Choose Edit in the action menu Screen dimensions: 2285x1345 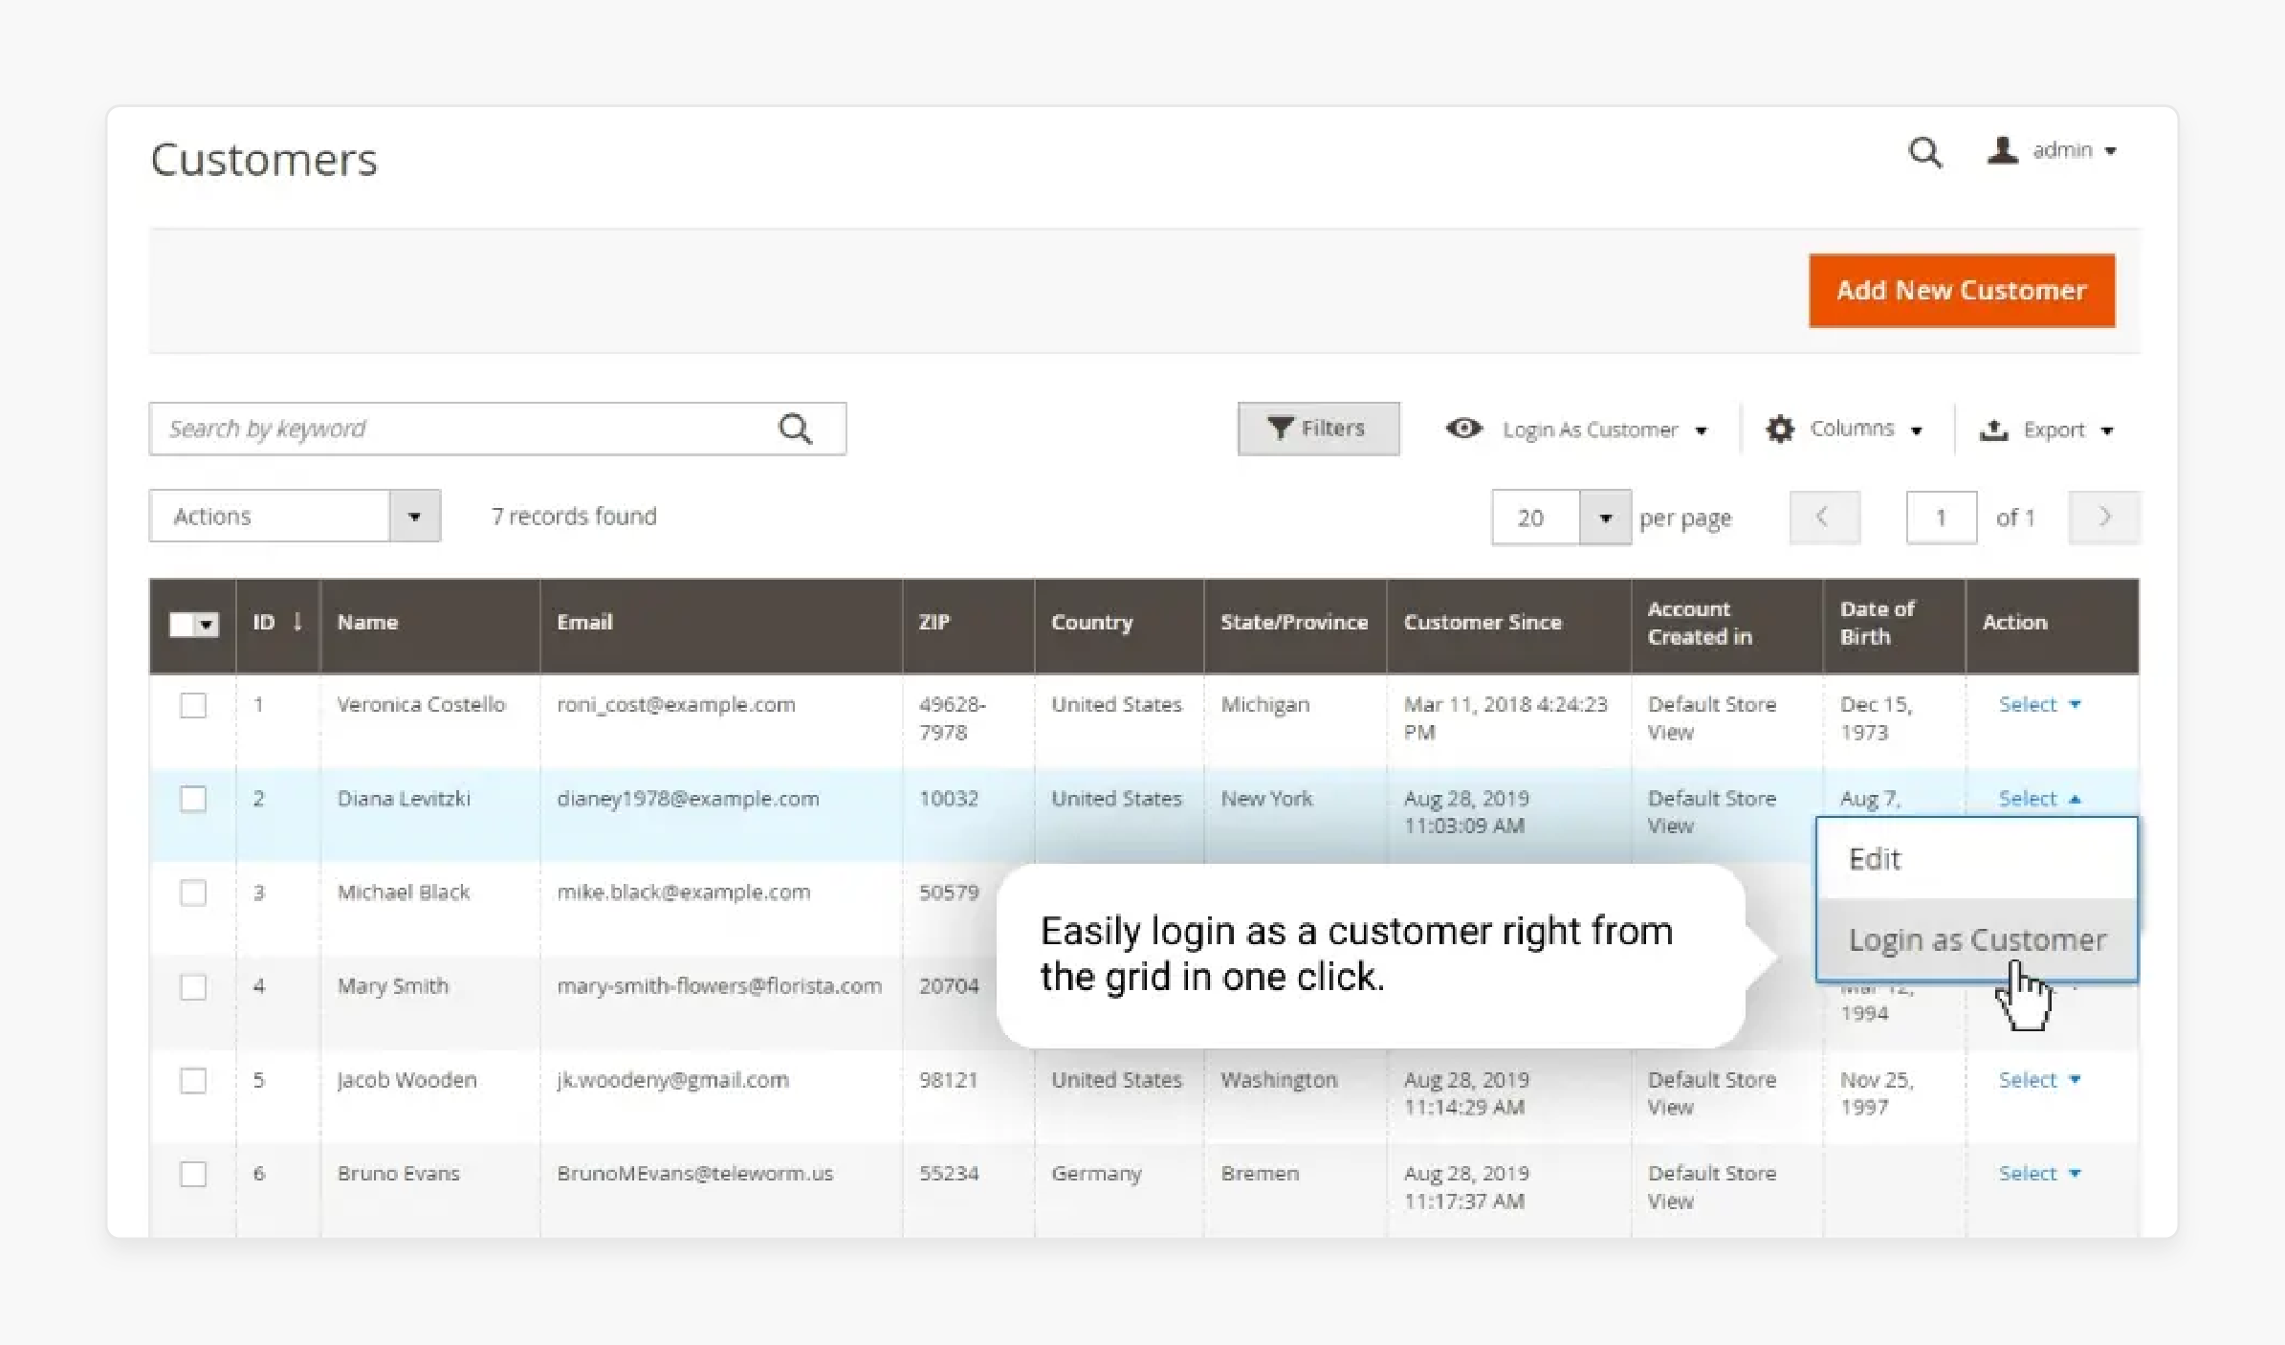point(1976,859)
